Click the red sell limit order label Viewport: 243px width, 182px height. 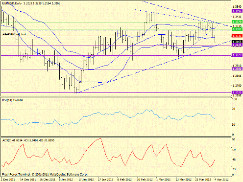click(15, 34)
